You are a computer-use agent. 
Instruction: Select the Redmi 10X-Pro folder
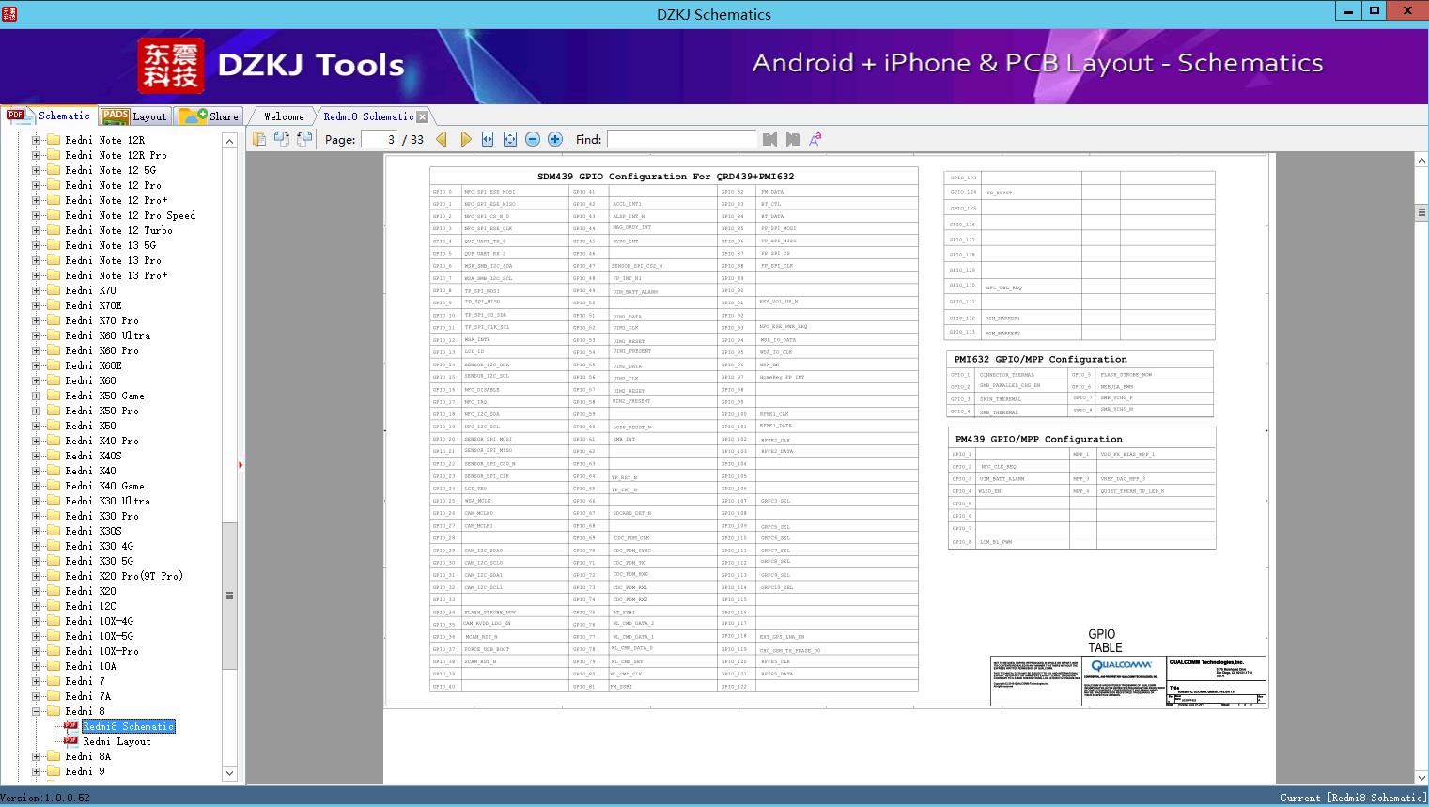(x=101, y=651)
